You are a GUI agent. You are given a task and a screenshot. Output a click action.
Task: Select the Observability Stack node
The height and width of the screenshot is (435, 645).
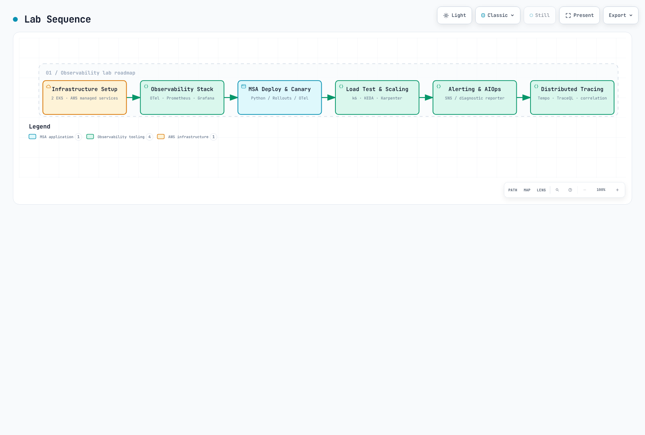point(182,97)
